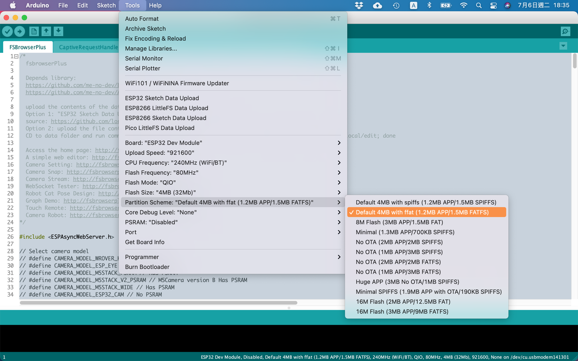Open a sketch with the up-arrow icon

click(x=46, y=31)
